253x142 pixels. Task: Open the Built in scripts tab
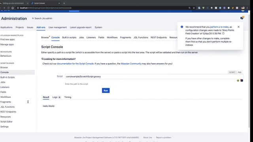pos(69,37)
